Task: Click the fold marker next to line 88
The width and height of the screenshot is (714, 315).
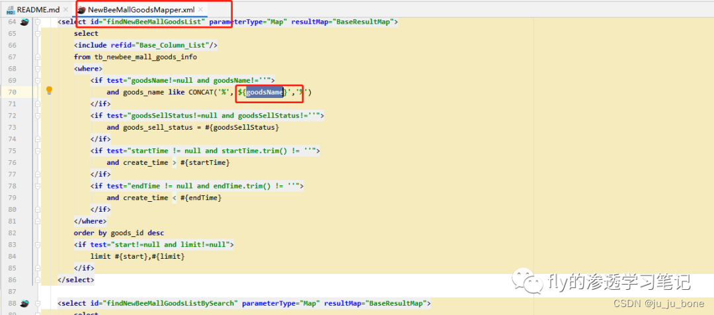Action: 37,302
